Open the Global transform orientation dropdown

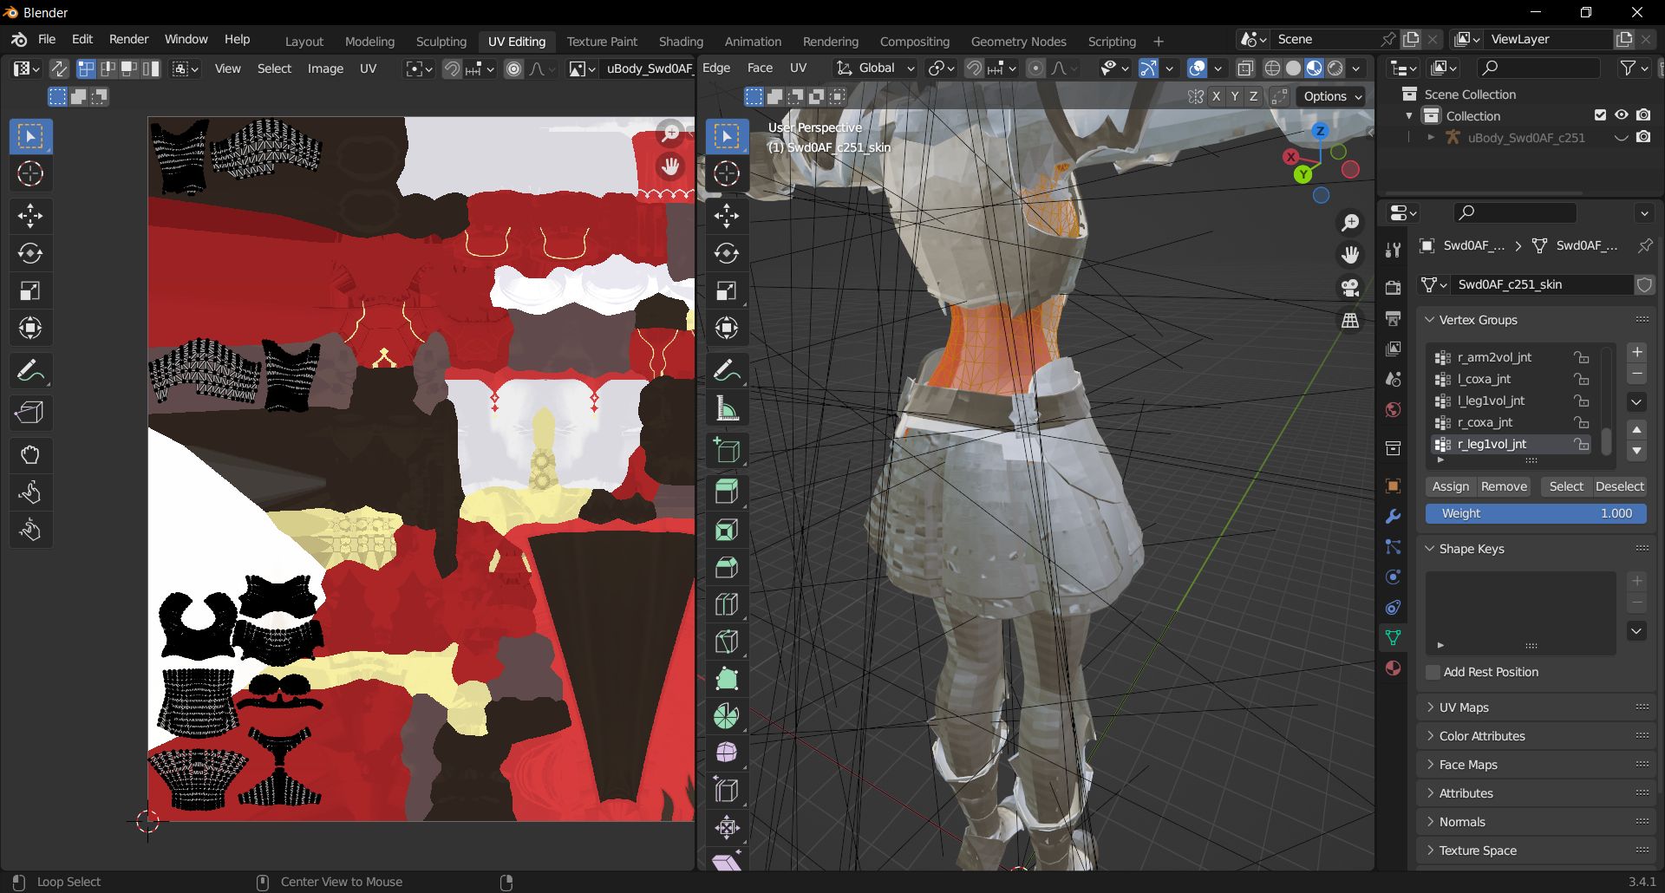[875, 68]
